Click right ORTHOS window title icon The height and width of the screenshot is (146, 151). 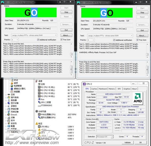click(79, 3)
